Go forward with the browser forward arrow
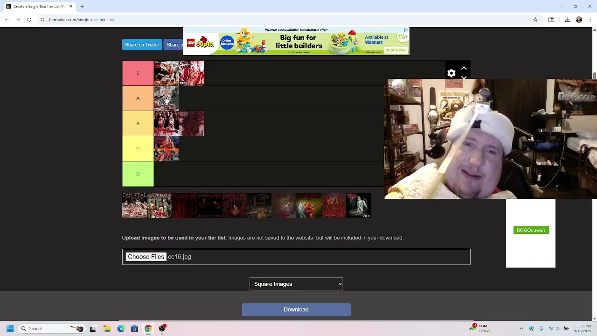This screenshot has height=336, width=597. [x=18, y=20]
